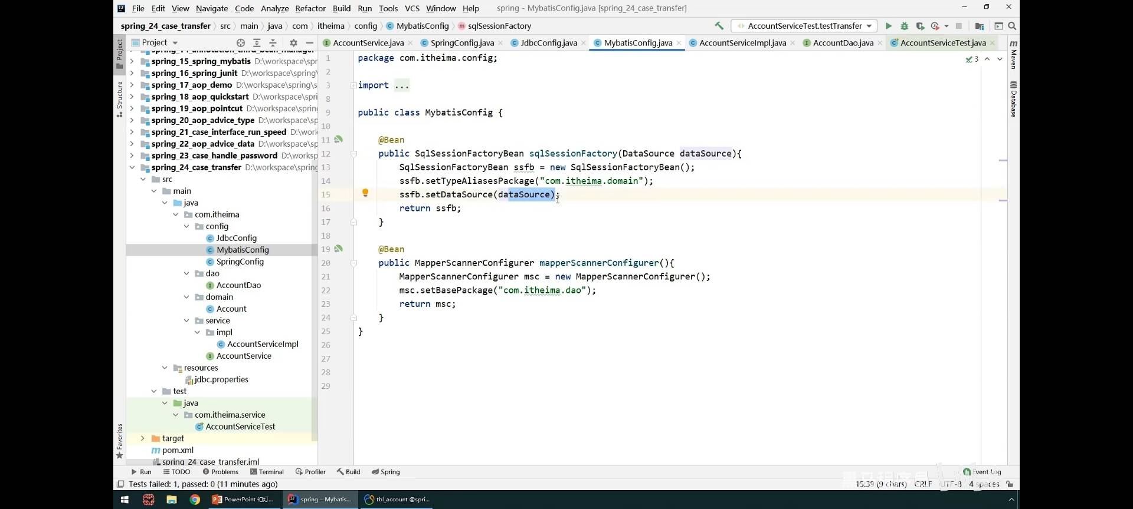This screenshot has width=1133, height=509.
Task: Open the Profiler tool window
Action: pyautogui.click(x=310, y=472)
